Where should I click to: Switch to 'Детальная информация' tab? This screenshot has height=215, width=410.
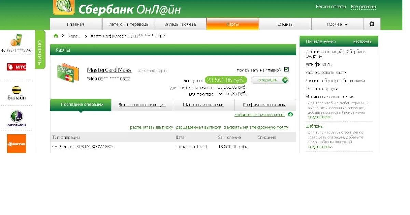tap(142, 105)
